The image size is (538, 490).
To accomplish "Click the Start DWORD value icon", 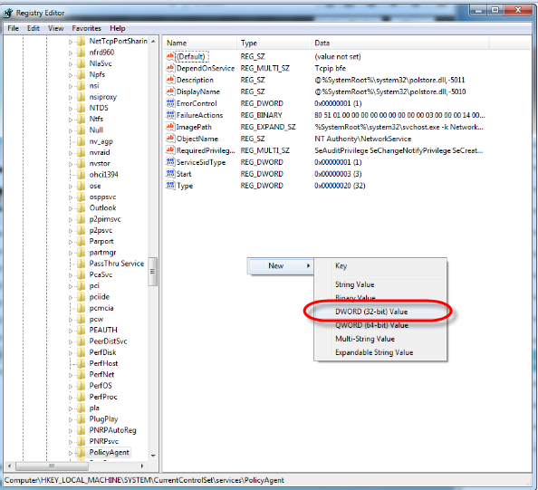I will tap(170, 174).
